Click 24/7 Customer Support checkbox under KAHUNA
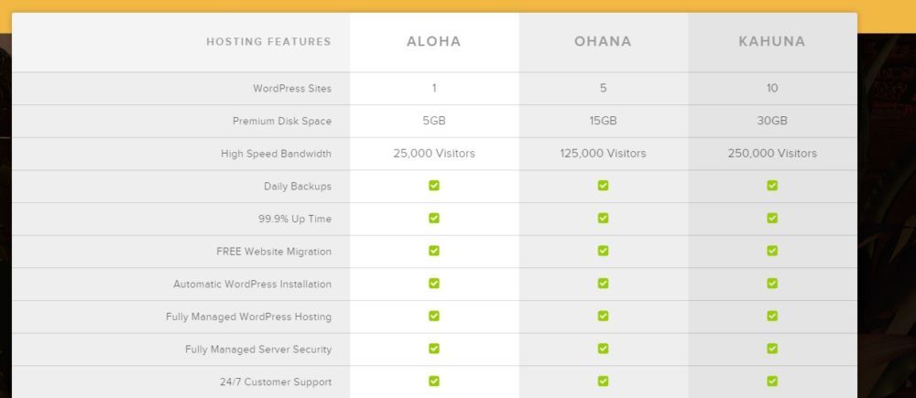The image size is (916, 398). click(x=772, y=382)
